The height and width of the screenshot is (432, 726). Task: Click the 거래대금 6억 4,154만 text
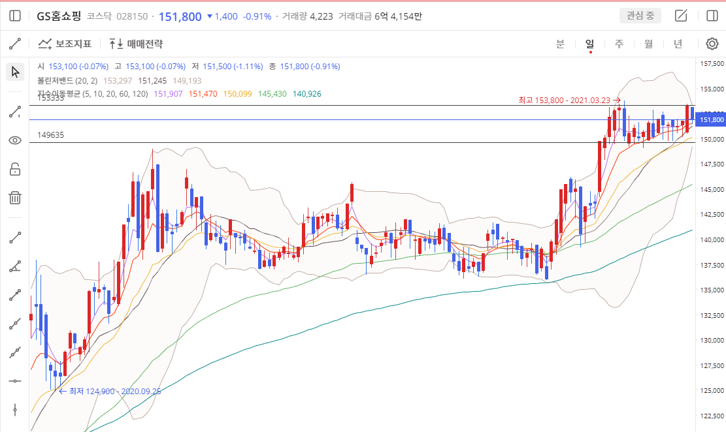[x=380, y=16]
